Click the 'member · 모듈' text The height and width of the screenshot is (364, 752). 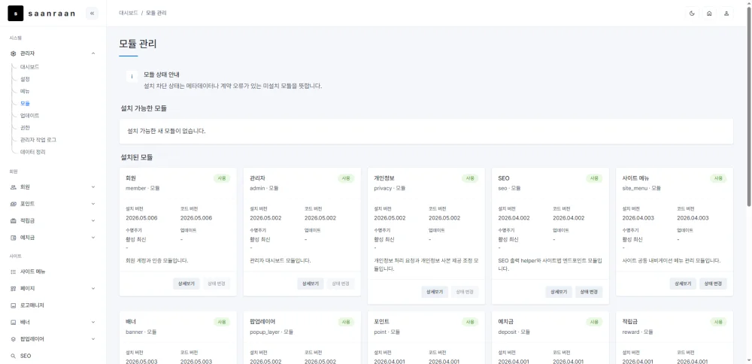[142, 188]
